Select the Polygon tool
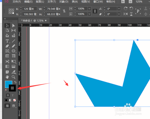 [13, 51]
